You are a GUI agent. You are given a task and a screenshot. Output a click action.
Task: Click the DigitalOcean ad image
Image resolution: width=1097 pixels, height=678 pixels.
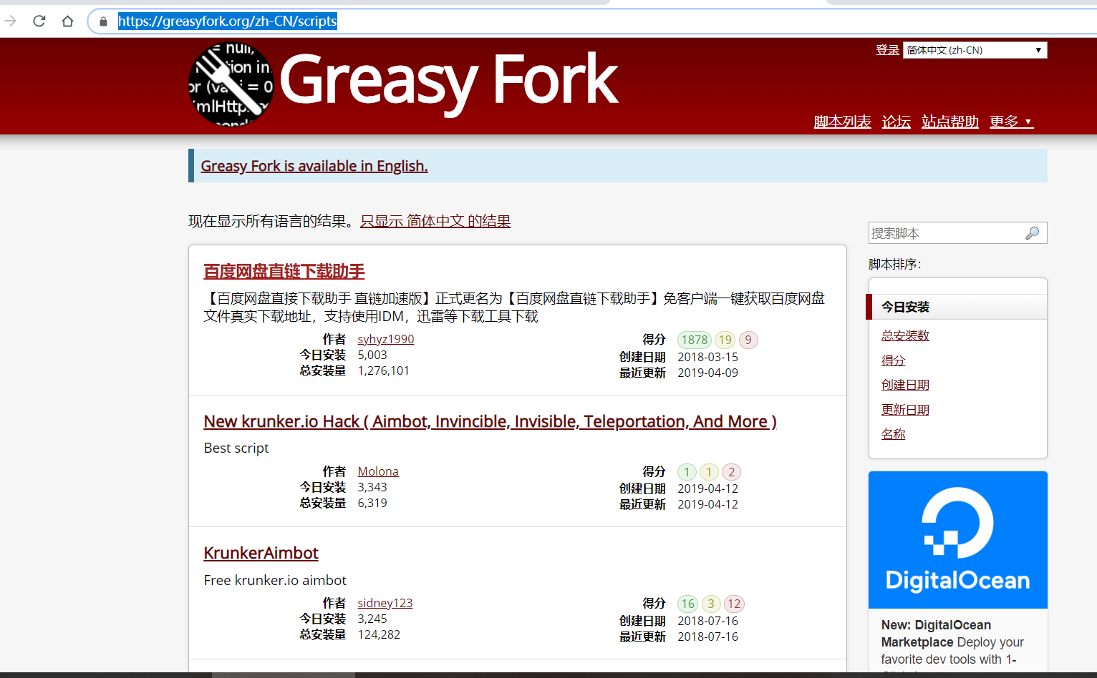(x=957, y=540)
